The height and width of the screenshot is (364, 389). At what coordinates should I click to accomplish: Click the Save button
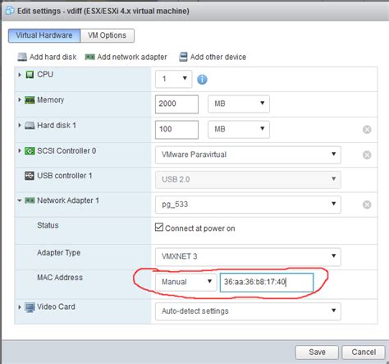(317, 352)
